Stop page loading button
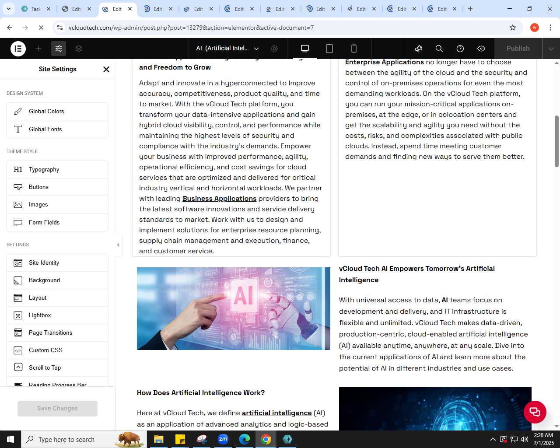The width and height of the screenshot is (560, 448). 41,28
